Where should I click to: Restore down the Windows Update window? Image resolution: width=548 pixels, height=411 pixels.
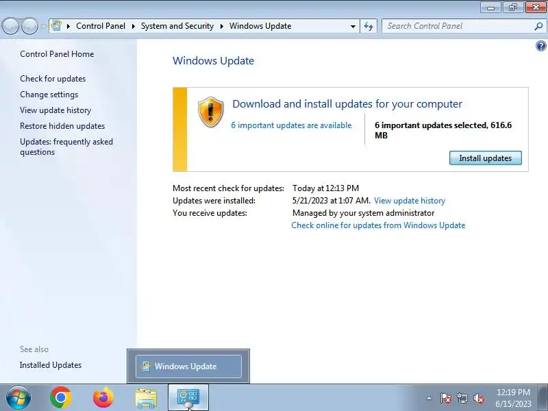(x=513, y=8)
